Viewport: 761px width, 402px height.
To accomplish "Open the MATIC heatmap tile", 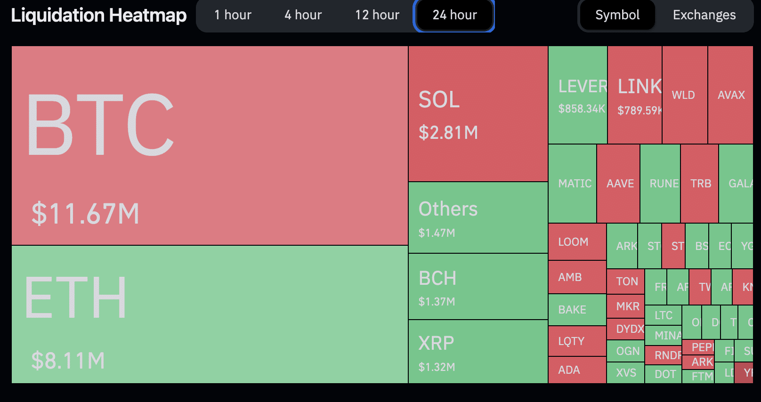I will click(573, 184).
